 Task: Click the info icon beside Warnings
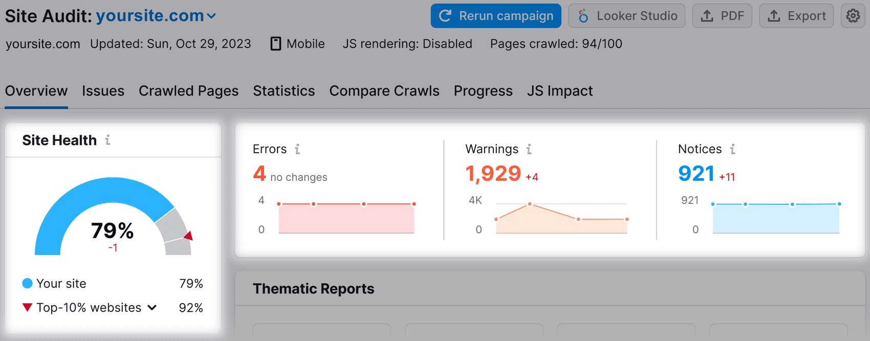click(529, 149)
